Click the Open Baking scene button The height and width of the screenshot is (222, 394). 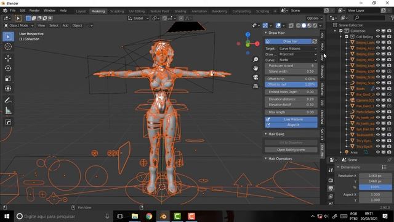(291, 150)
